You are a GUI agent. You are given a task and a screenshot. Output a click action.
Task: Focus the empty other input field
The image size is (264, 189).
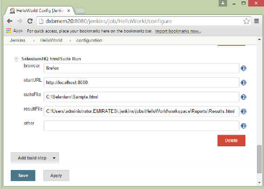point(141,125)
